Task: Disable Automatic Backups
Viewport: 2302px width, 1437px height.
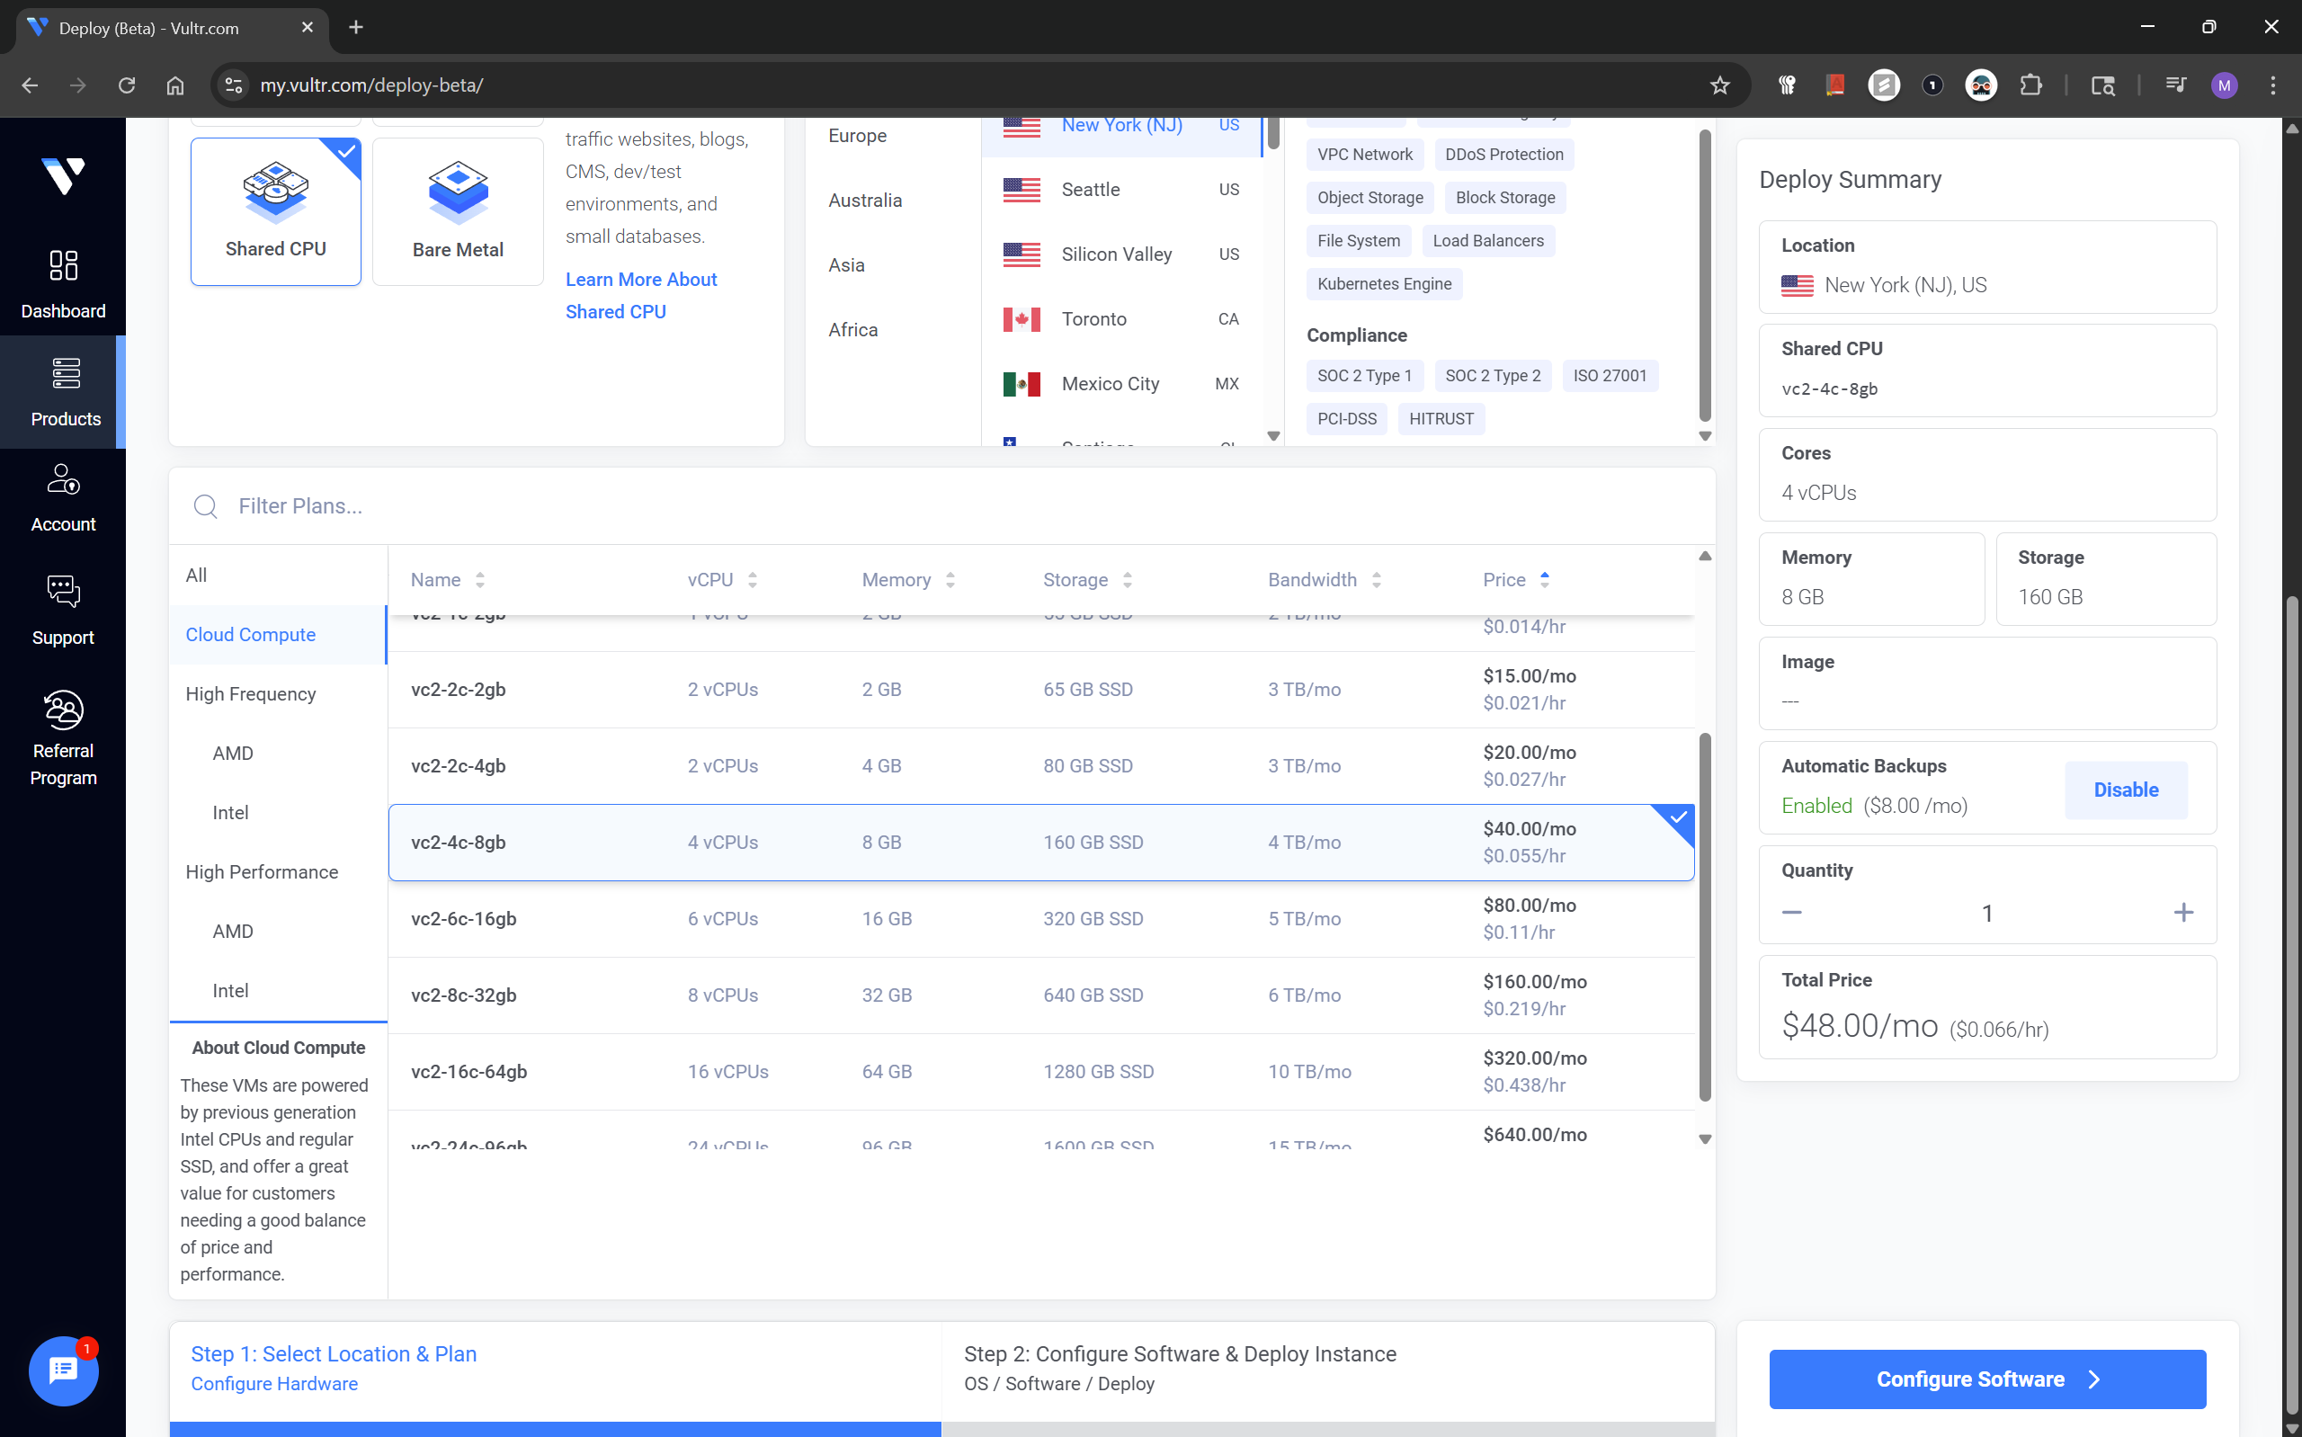Action: 2125,790
